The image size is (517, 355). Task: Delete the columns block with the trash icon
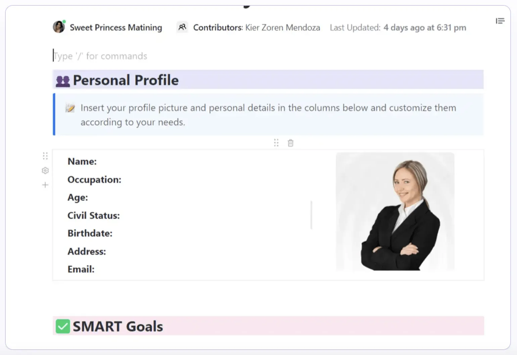point(291,143)
